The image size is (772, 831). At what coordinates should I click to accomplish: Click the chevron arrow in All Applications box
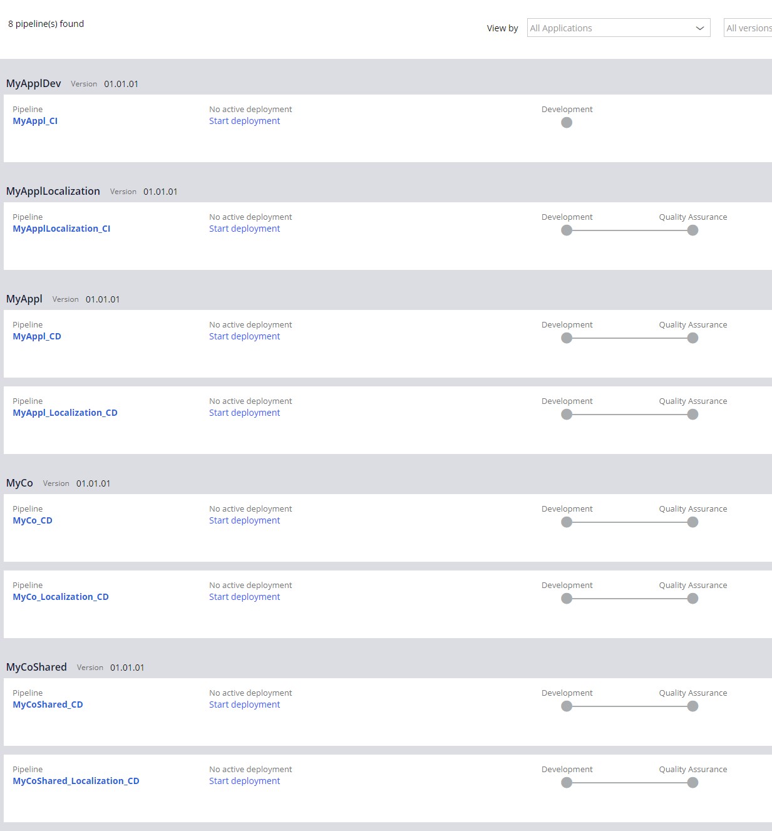point(700,28)
